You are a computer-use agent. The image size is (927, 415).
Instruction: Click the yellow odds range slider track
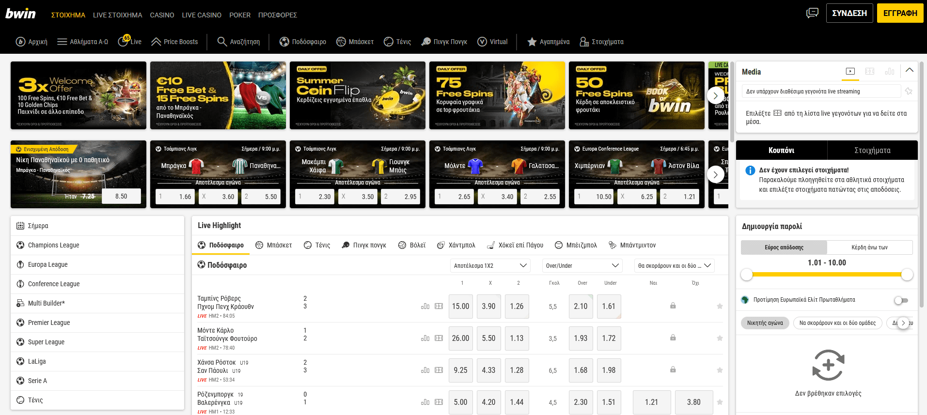tap(827, 275)
